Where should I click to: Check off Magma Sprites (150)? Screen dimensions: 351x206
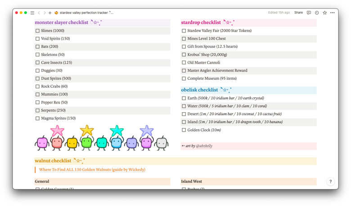(38, 119)
